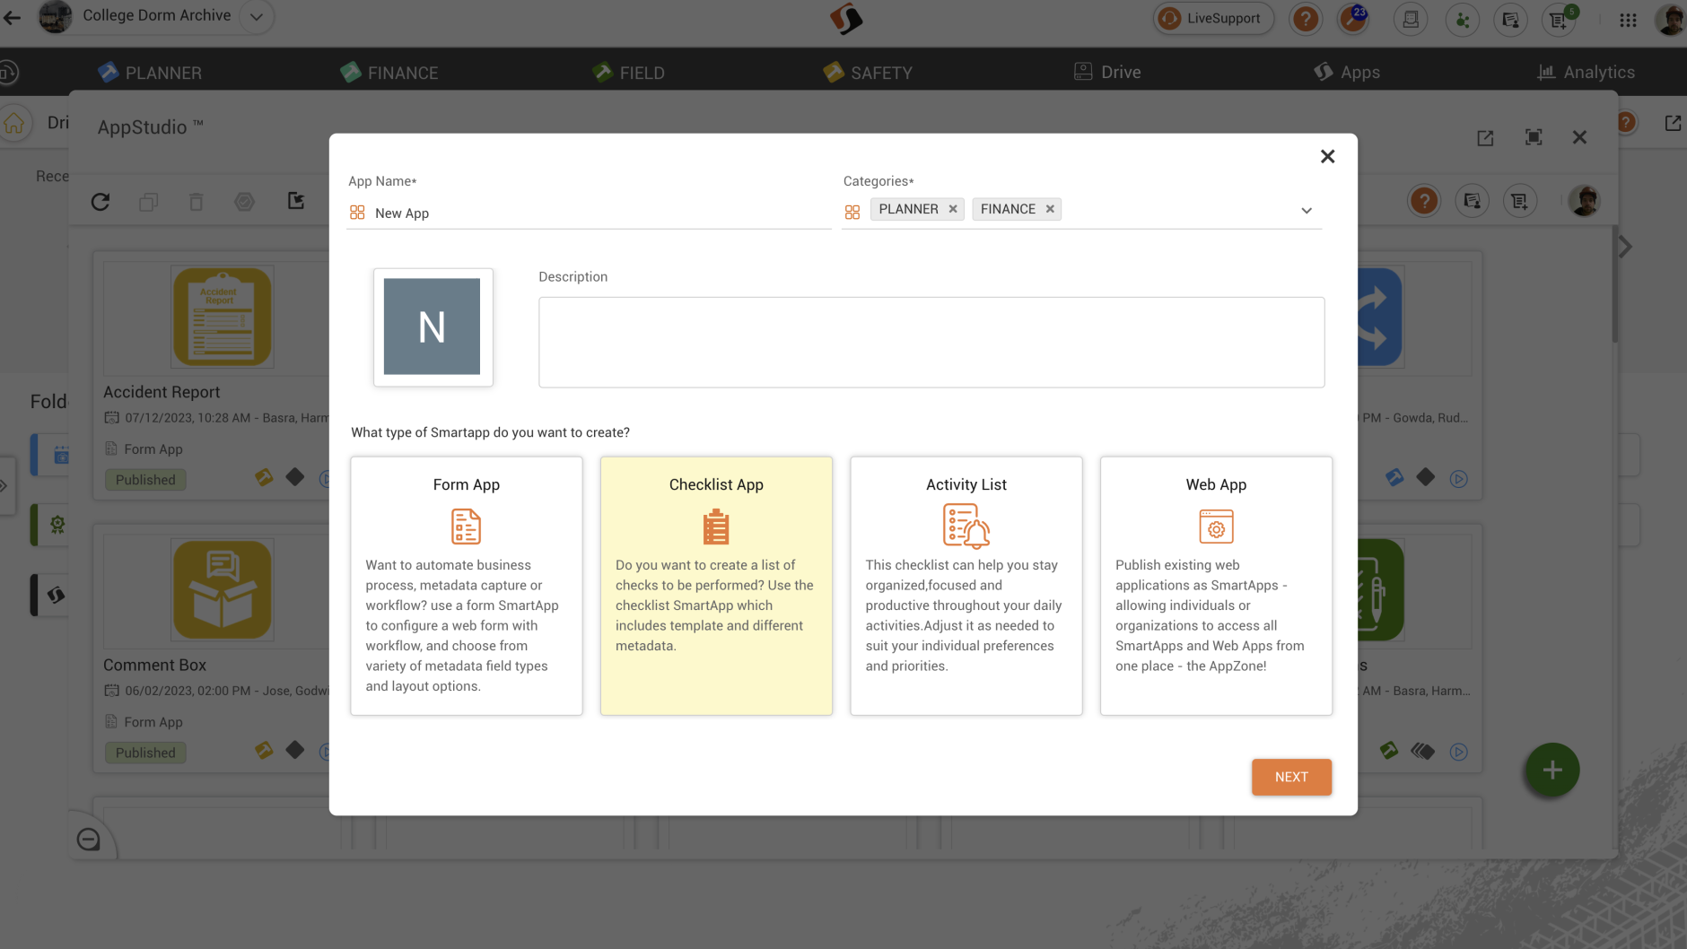Go back using the left arrow

pos(12,17)
